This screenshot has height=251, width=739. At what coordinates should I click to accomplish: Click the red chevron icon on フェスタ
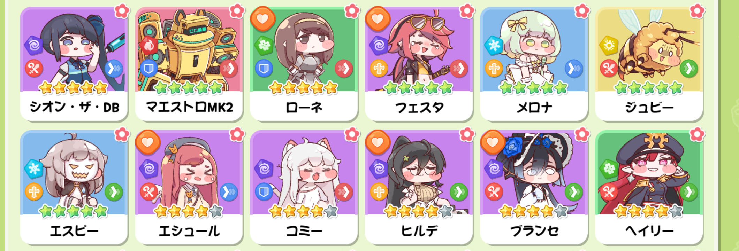click(x=458, y=69)
